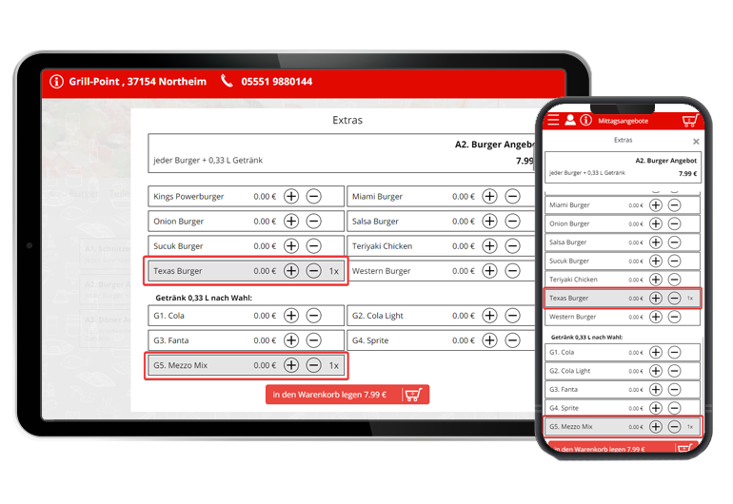This screenshot has width=733, height=504.
Task: Remove G4. Sprite on phone
Action: tap(674, 408)
